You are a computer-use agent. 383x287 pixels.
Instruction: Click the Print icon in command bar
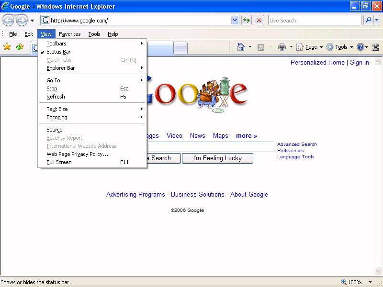pos(282,47)
